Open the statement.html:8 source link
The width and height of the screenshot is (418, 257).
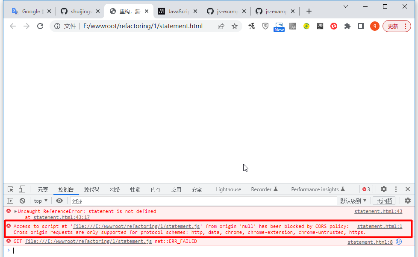(x=370, y=242)
